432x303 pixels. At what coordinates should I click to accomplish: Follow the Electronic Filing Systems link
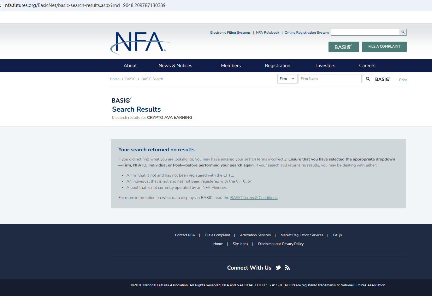point(230,32)
